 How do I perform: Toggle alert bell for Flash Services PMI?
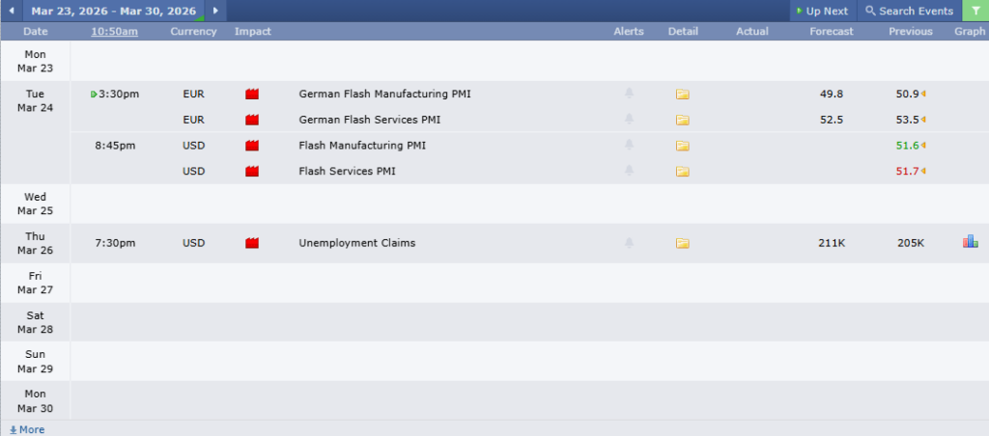tap(629, 172)
